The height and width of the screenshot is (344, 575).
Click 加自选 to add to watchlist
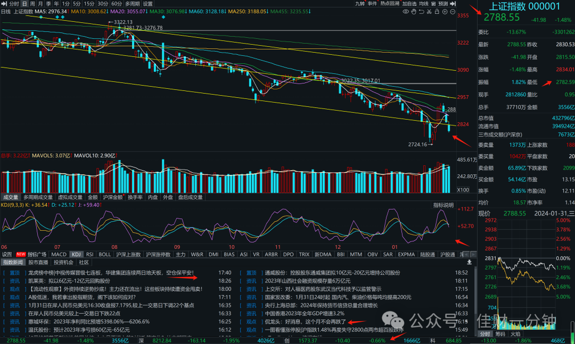[x=409, y=4]
